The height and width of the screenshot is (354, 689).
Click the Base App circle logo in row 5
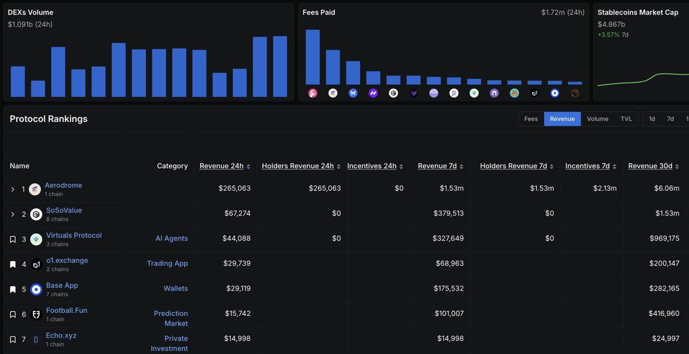pos(36,290)
